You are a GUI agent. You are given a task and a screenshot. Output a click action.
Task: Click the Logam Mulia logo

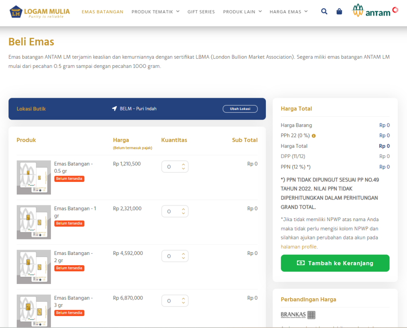pos(40,12)
